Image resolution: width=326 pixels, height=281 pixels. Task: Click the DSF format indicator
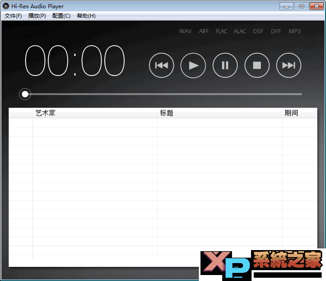(x=258, y=31)
